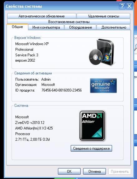Viewport: 137px width, 179px height.
Task: Switch to the Дополнительно tab
Action: pyautogui.click(x=114, y=27)
